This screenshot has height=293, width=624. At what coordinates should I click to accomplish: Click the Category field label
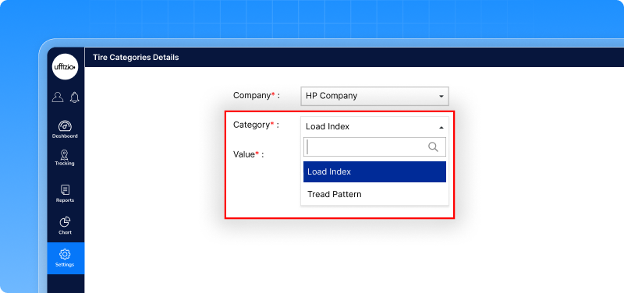point(256,125)
